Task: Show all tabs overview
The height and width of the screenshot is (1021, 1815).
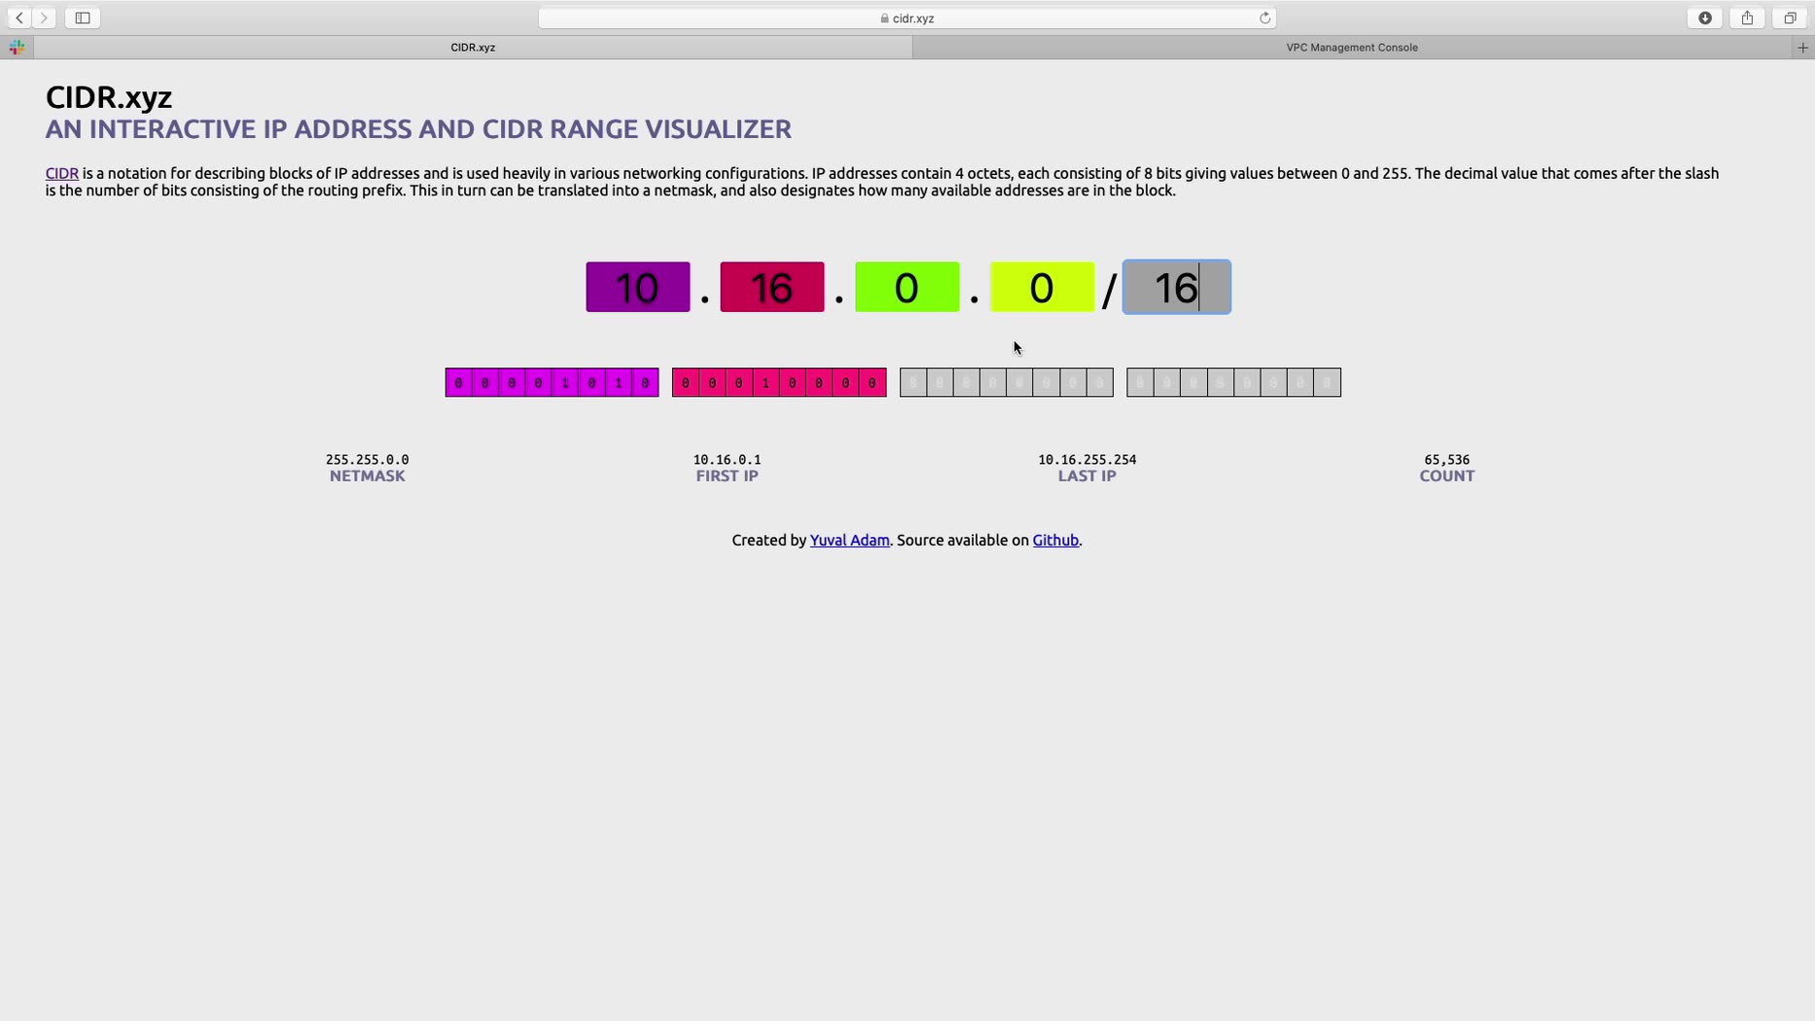Action: tap(1790, 18)
